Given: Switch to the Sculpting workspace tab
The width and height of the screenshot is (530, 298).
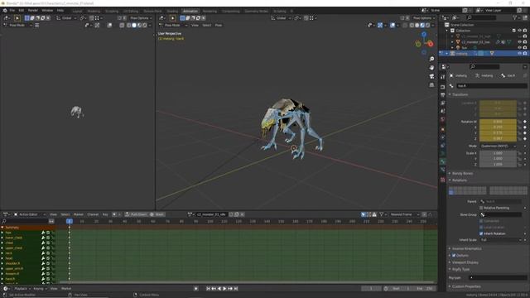Looking at the screenshot, I should pyautogui.click(x=112, y=11).
